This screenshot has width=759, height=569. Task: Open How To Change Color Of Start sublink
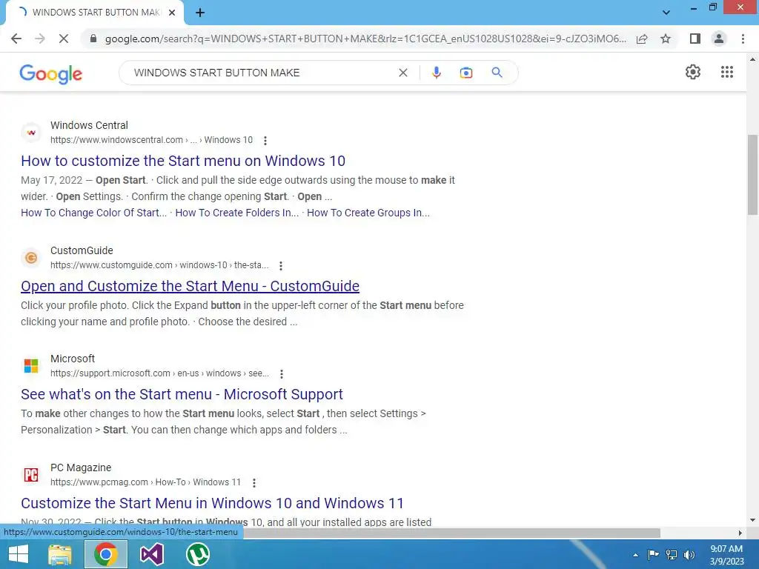93,213
